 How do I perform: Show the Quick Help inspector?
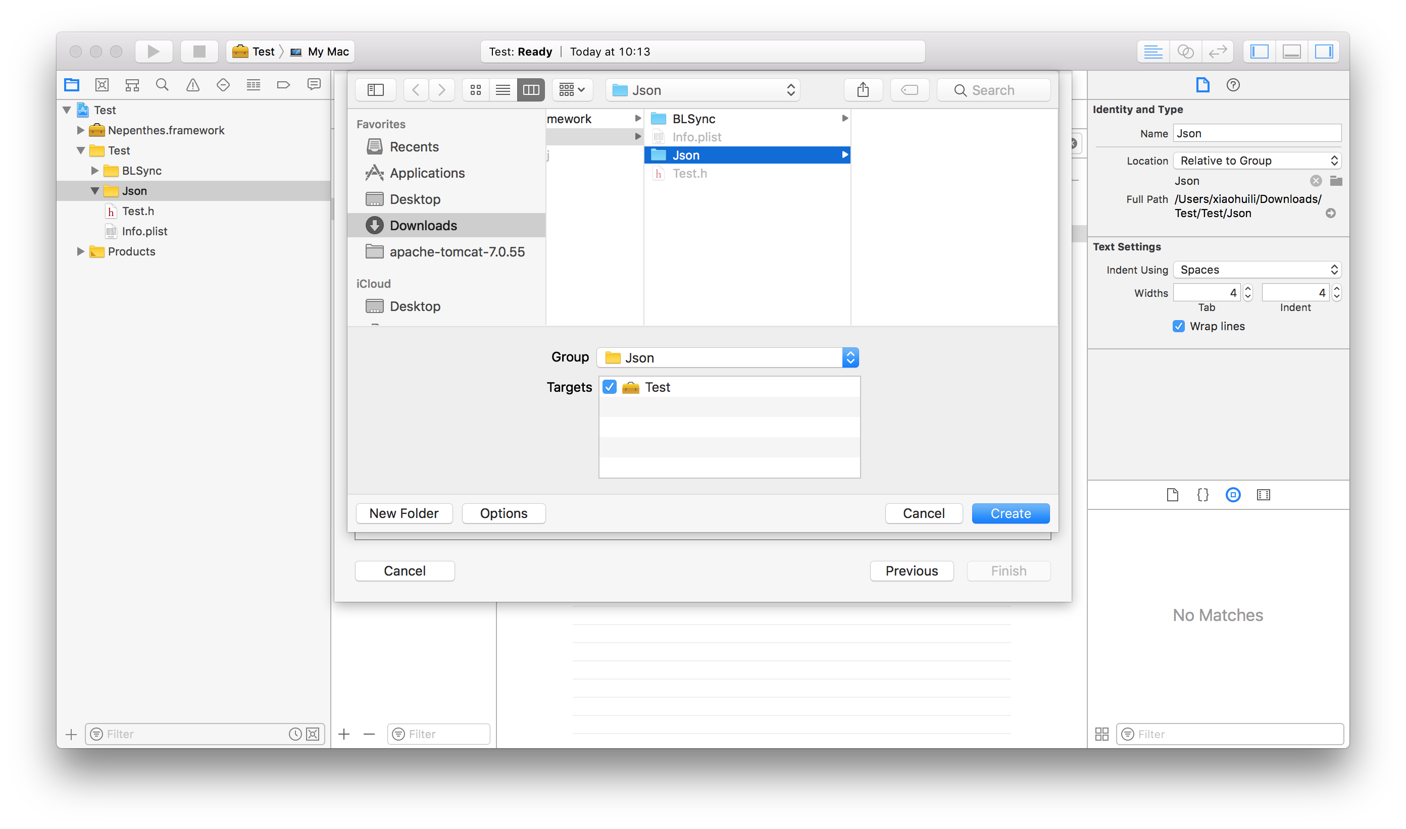point(1233,85)
